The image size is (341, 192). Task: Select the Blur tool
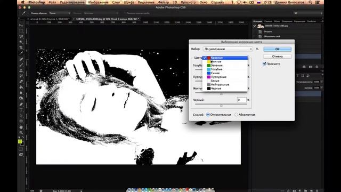[x=21, y=93]
